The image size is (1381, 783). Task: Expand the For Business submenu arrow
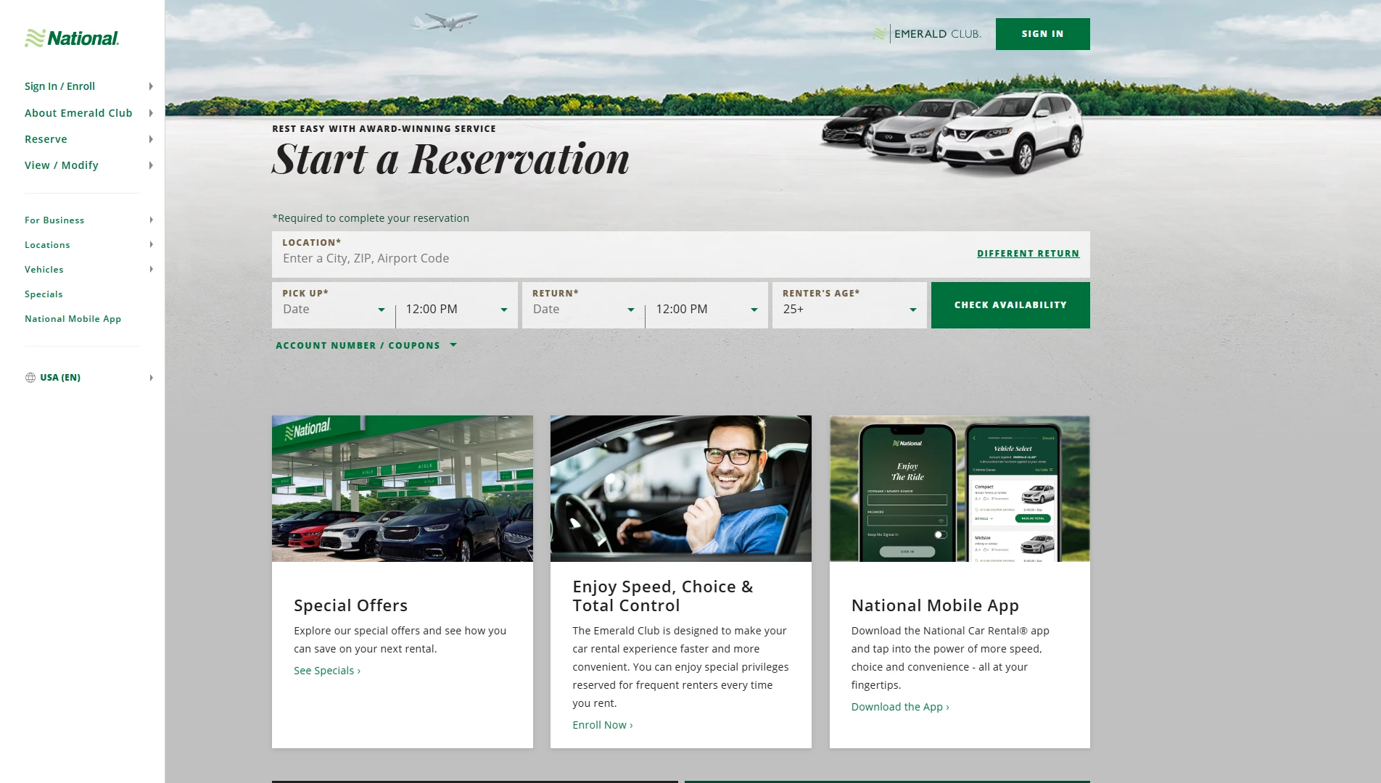click(151, 220)
